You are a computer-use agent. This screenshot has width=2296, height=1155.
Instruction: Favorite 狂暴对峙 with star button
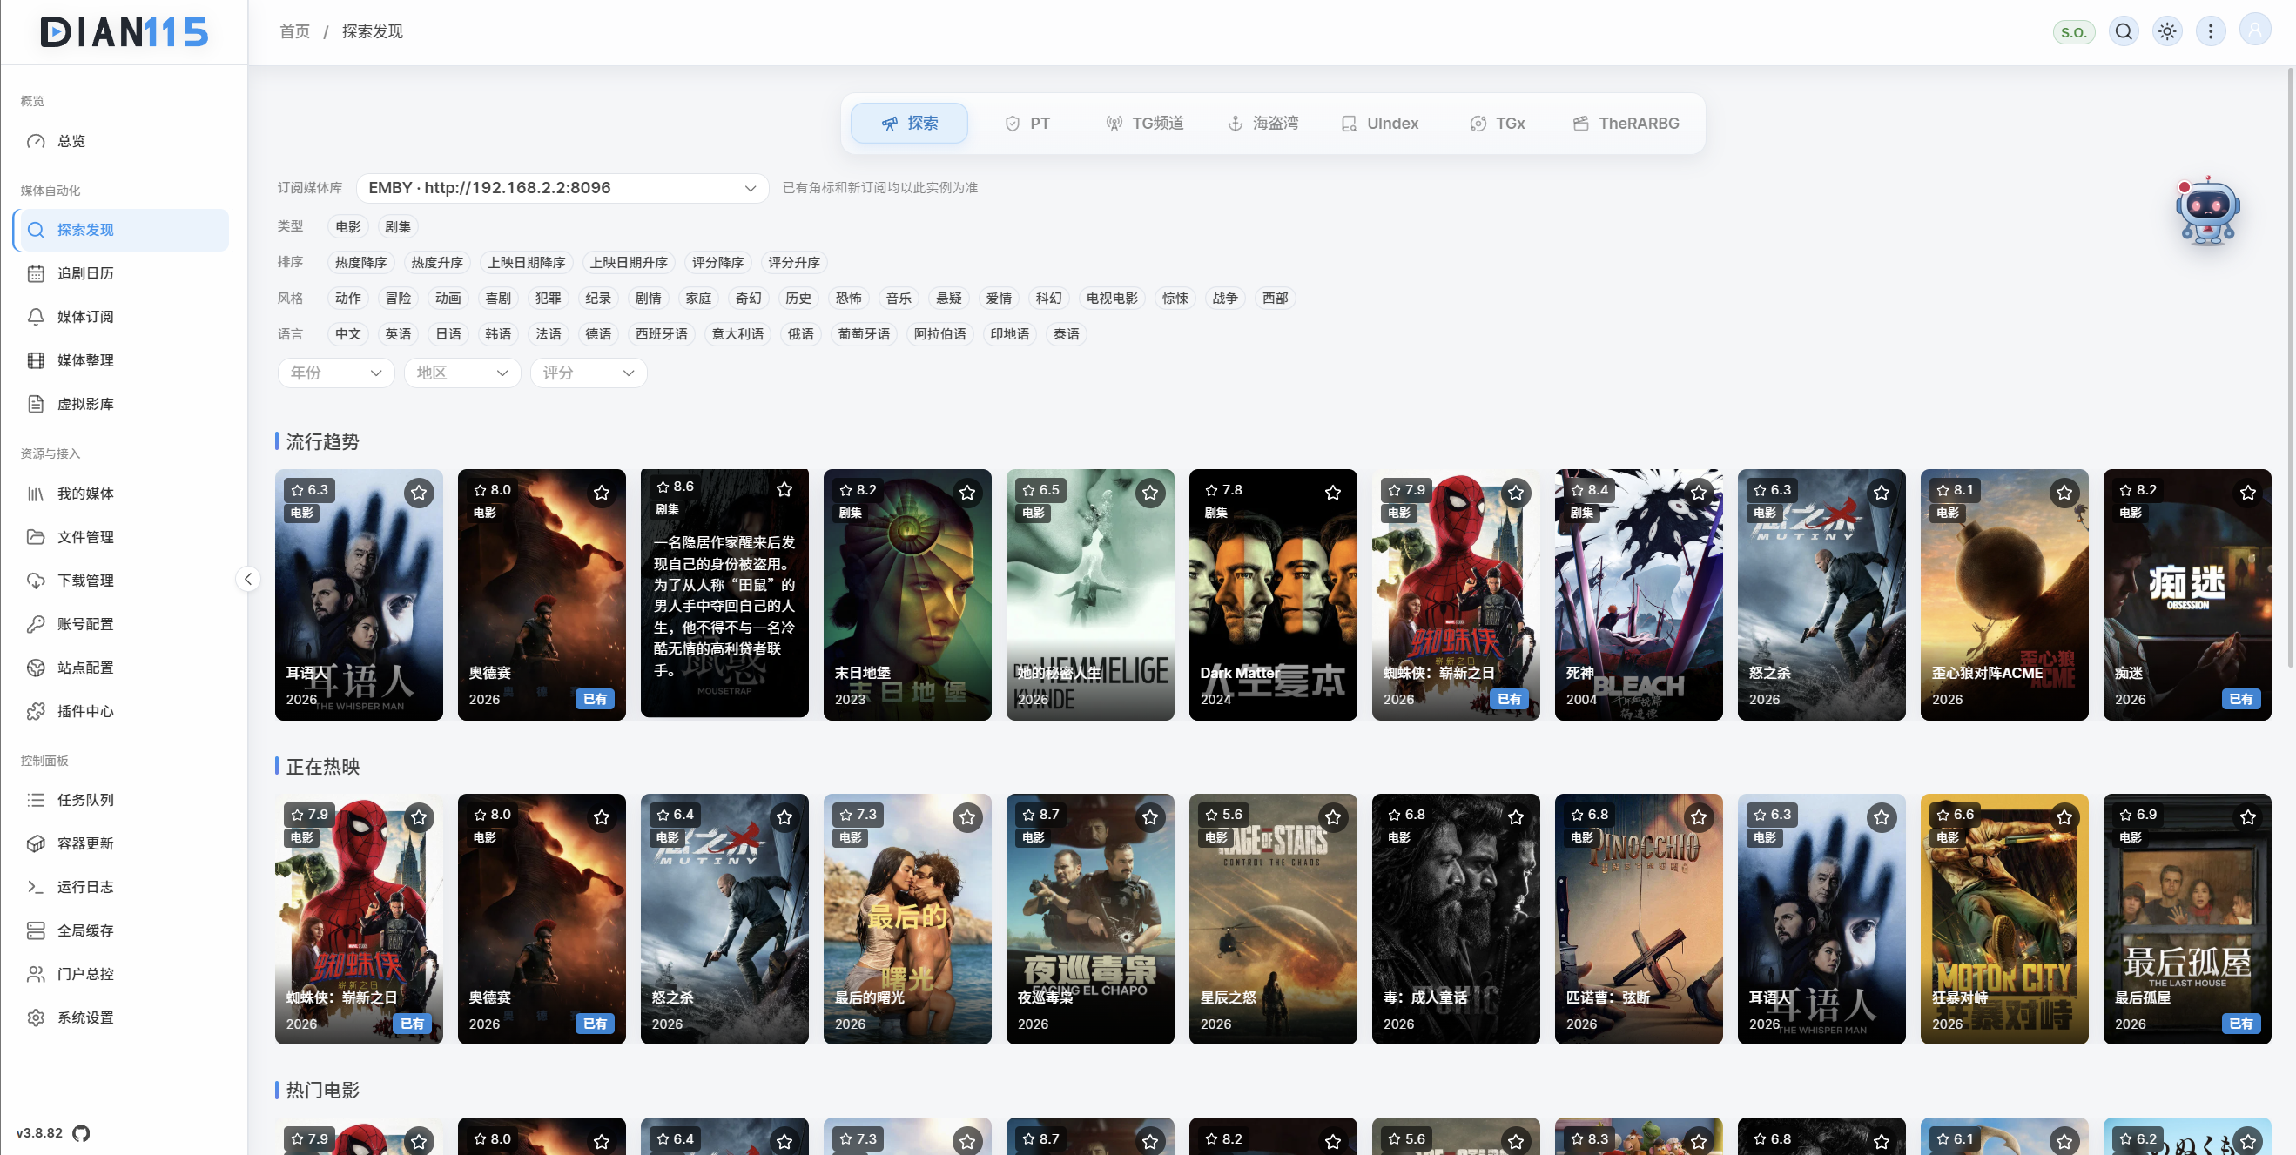pyautogui.click(x=2064, y=817)
